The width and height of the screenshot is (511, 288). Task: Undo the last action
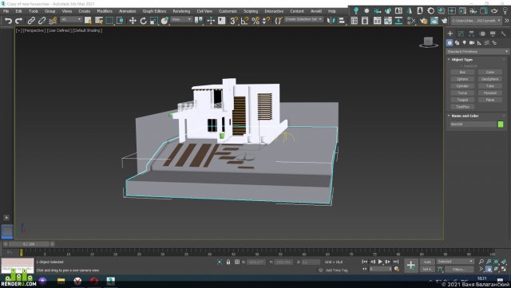click(x=8, y=21)
